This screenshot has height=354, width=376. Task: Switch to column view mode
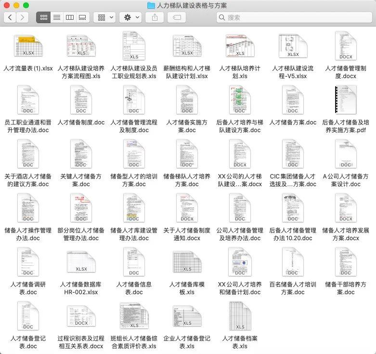[69, 17]
